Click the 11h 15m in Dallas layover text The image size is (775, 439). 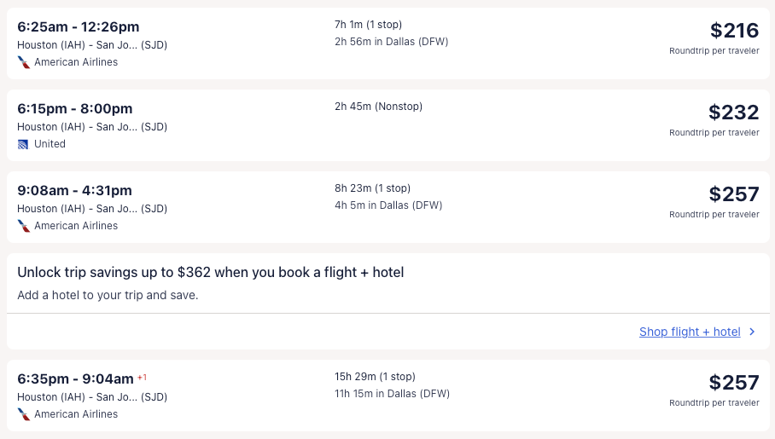click(x=392, y=394)
